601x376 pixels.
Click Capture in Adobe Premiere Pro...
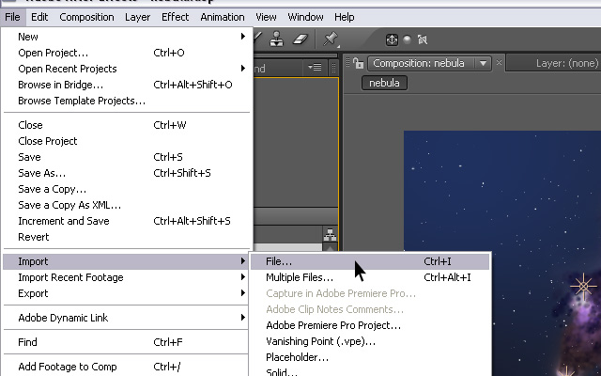(x=370, y=293)
